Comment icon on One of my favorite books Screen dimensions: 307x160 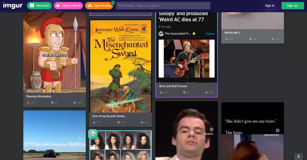tap(118, 122)
